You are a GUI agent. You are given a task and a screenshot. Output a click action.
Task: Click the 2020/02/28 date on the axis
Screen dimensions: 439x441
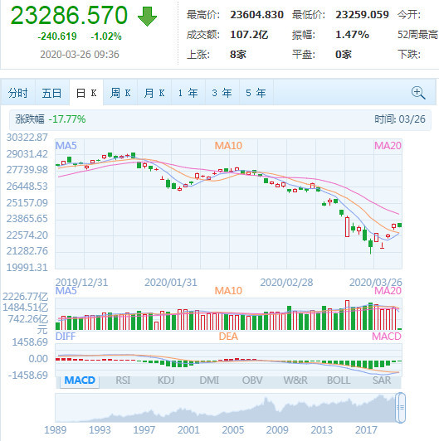[x=286, y=283]
